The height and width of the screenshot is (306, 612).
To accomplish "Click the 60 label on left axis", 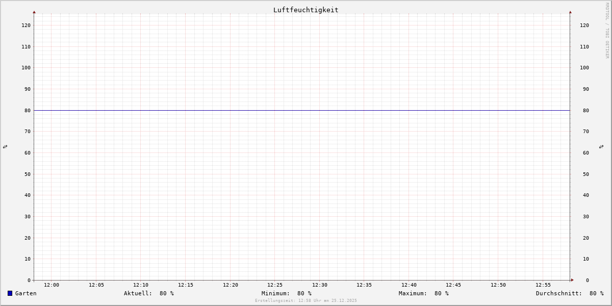I will pyautogui.click(x=28, y=152).
